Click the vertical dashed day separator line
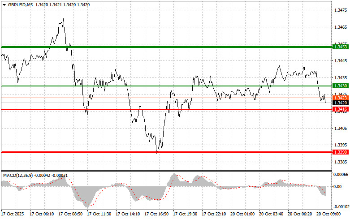Screen dimensions: 350x219 click(223, 134)
